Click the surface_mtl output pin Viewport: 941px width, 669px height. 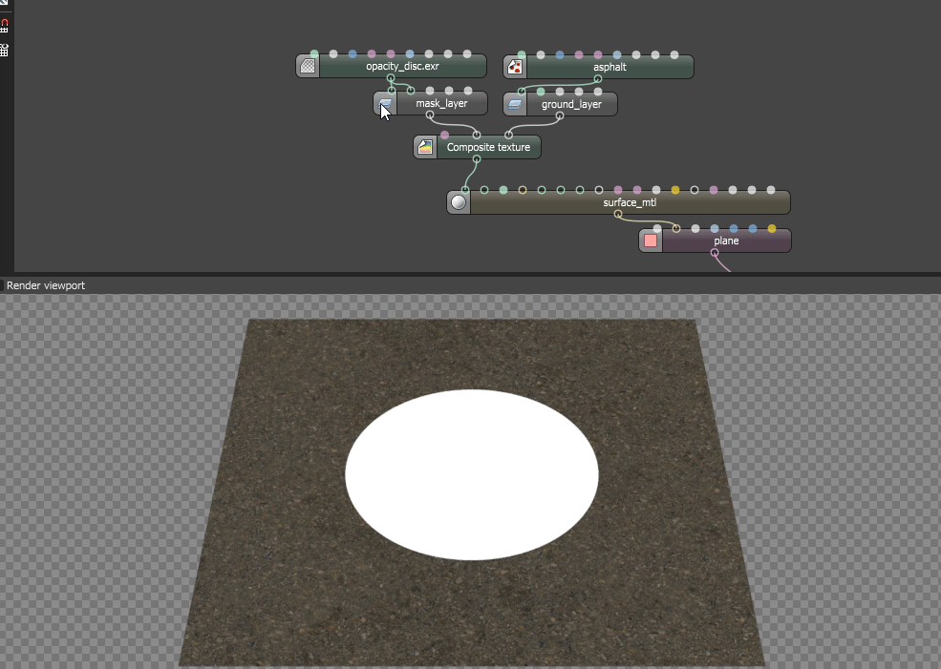(x=617, y=214)
